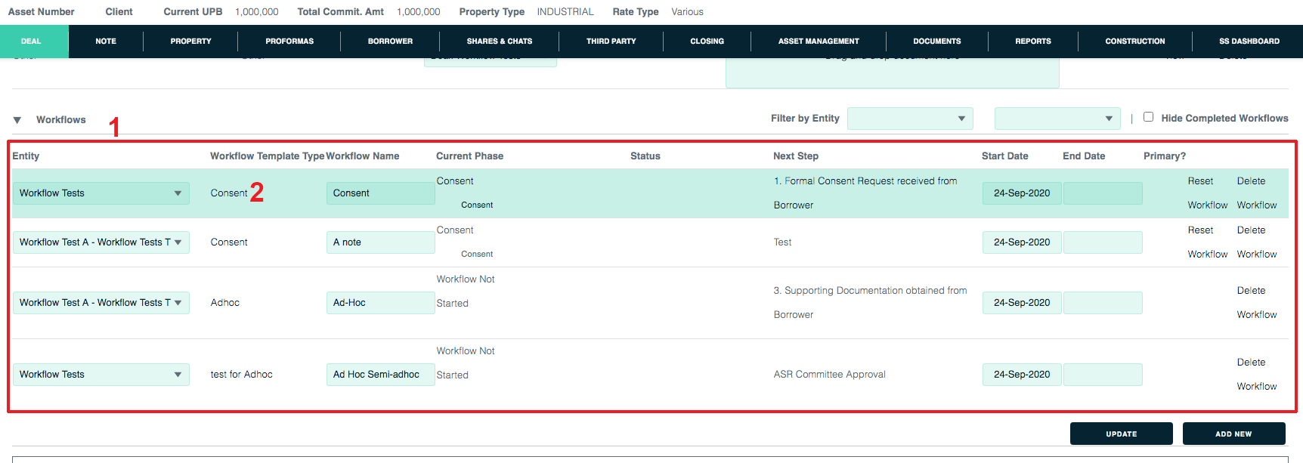Click the Start Date column header
The image size is (1303, 463).
click(1004, 156)
